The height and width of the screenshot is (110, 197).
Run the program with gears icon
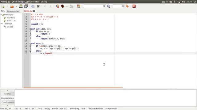point(71,6)
